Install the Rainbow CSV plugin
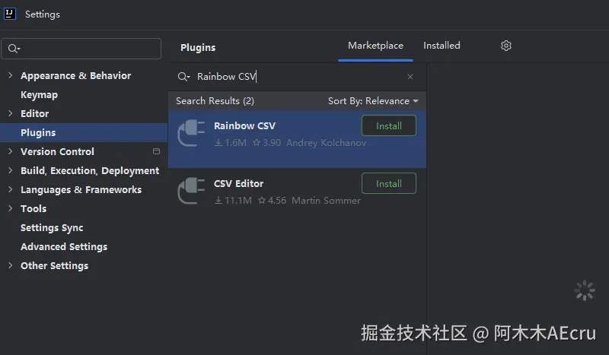609x355 pixels. tap(389, 125)
